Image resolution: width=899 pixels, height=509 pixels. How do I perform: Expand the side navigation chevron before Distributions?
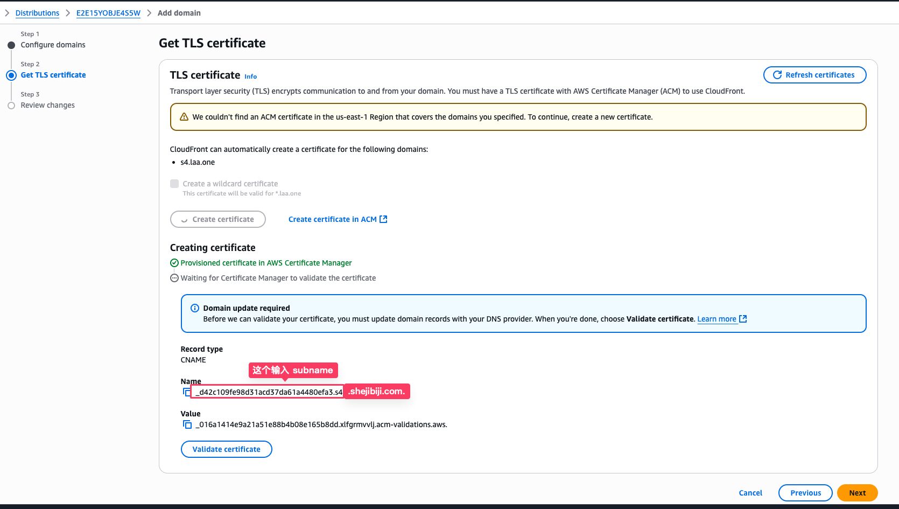pos(7,13)
